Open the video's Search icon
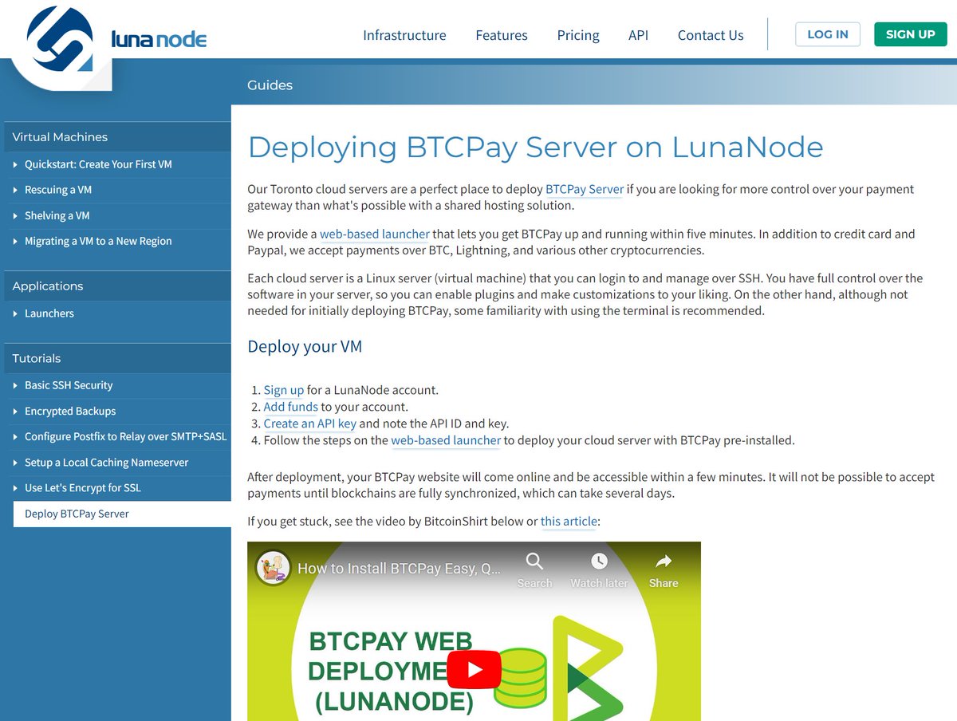957x721 pixels. tap(534, 561)
